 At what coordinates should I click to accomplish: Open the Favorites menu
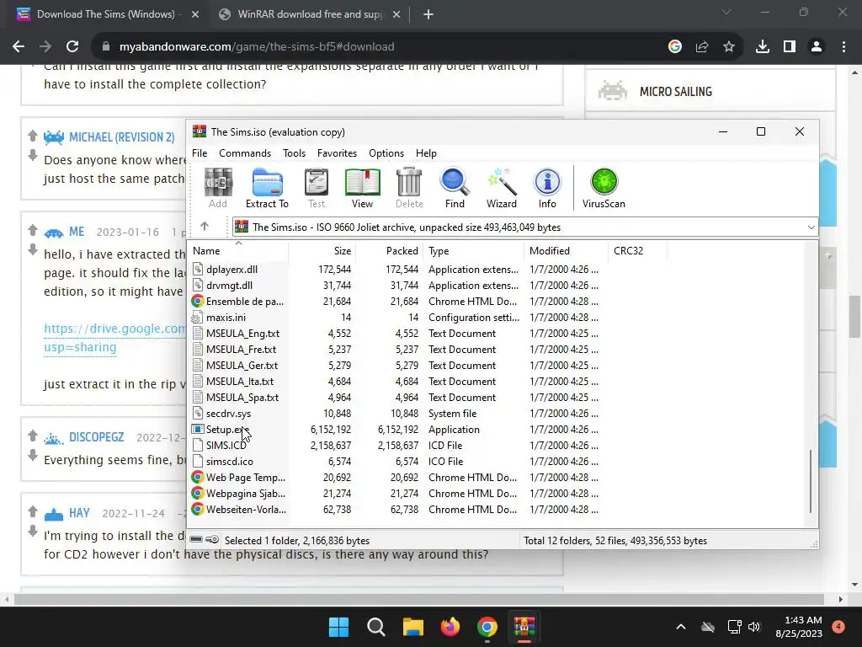(x=337, y=153)
